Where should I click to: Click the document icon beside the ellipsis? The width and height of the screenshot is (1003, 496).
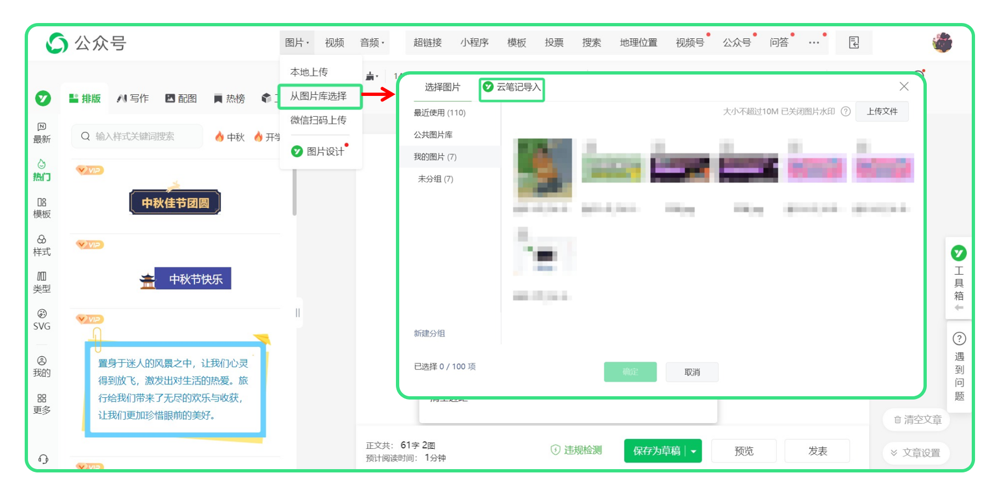pyautogui.click(x=854, y=43)
